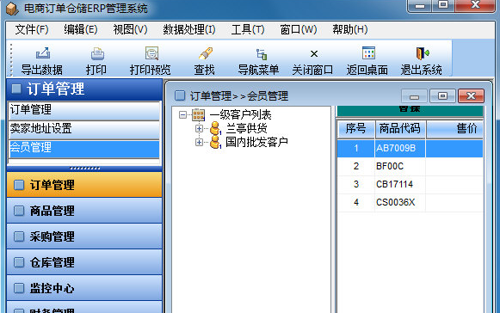500x313 pixels.
Task: Select 订单管理 item in the sidebar list
Action: pyautogui.click(x=84, y=110)
